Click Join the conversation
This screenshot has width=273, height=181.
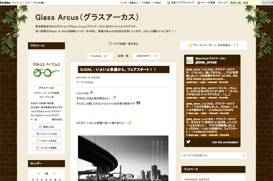point(225,142)
